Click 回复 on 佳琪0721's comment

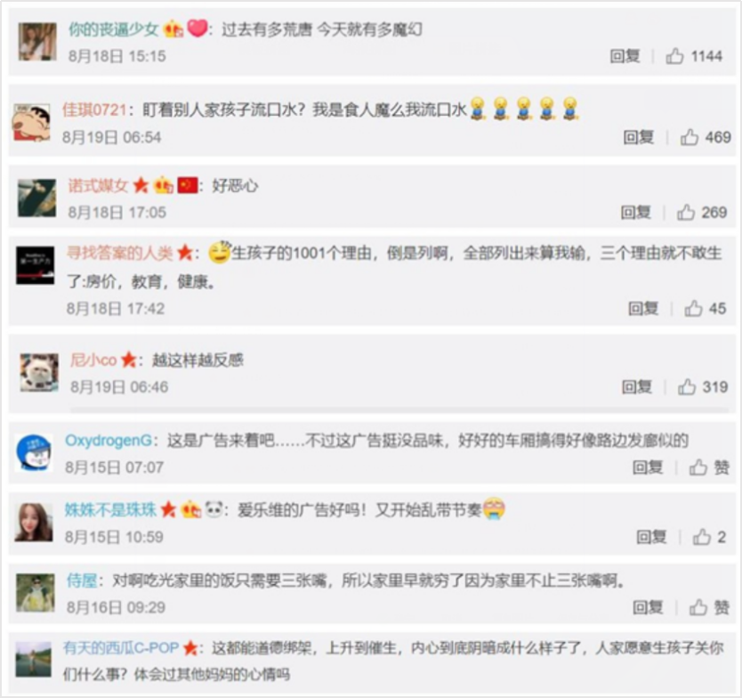tap(639, 137)
